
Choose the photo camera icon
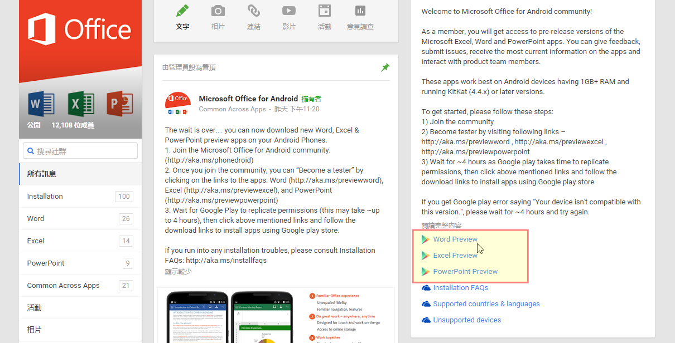pyautogui.click(x=218, y=11)
